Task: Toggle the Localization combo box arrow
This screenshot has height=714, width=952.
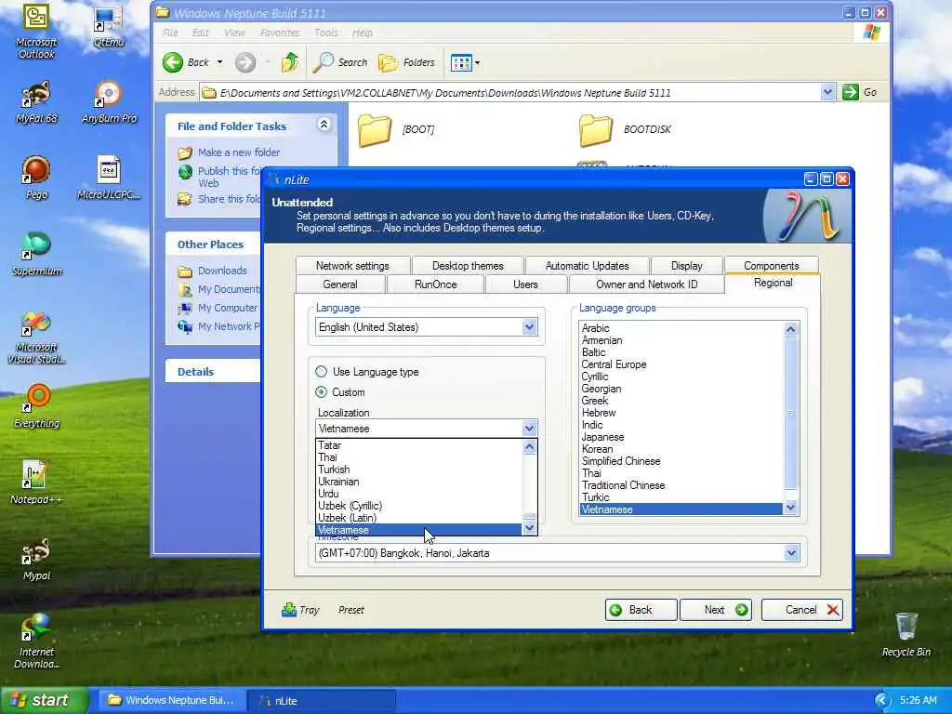Action: point(529,429)
